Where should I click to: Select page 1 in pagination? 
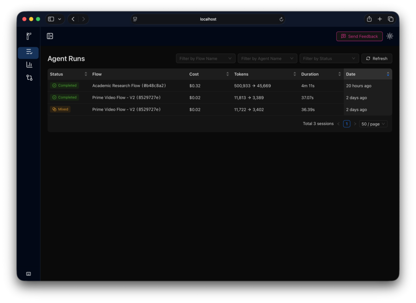347,124
